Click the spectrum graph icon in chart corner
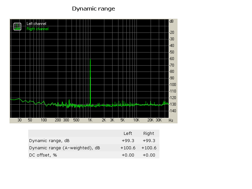252x189 pixels. click(17, 27)
